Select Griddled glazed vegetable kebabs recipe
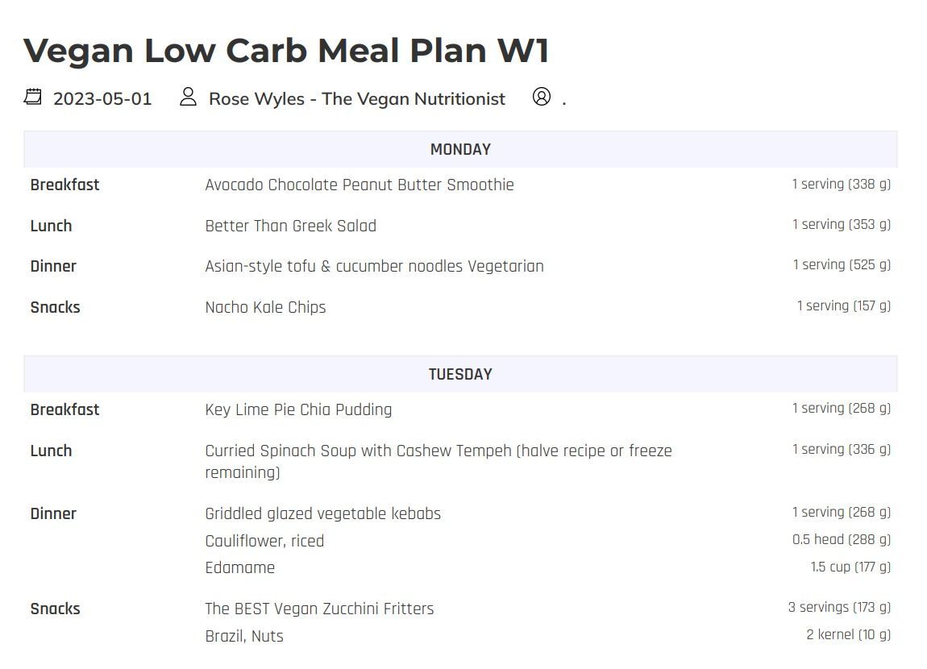Viewport: 927px width, 669px height. pos(322,513)
